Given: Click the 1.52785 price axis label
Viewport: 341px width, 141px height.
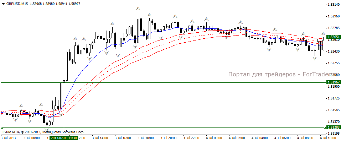Looking at the screenshot, I should [334, 28].
